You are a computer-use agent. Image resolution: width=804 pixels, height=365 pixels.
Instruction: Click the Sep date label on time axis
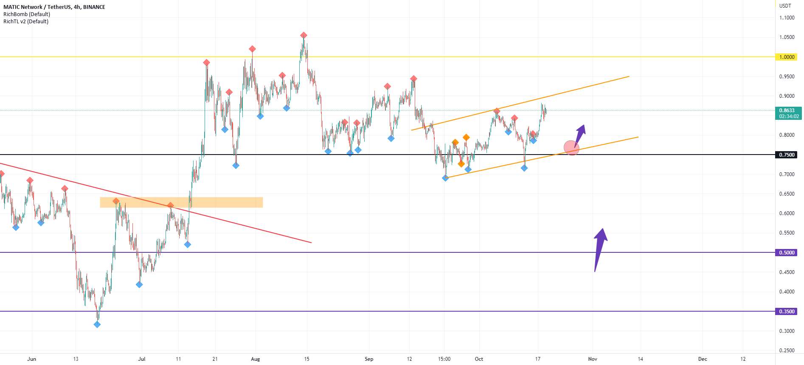point(369,359)
